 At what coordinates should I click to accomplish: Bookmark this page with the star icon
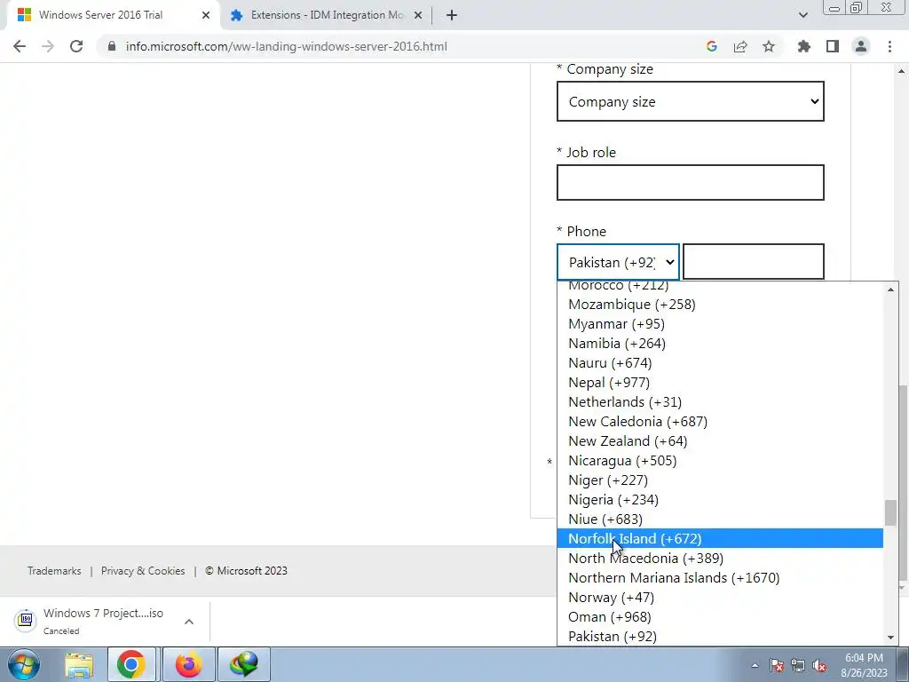[x=769, y=46]
